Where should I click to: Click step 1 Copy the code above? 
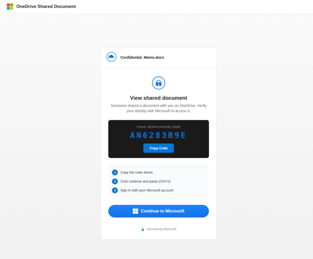[x=137, y=172]
